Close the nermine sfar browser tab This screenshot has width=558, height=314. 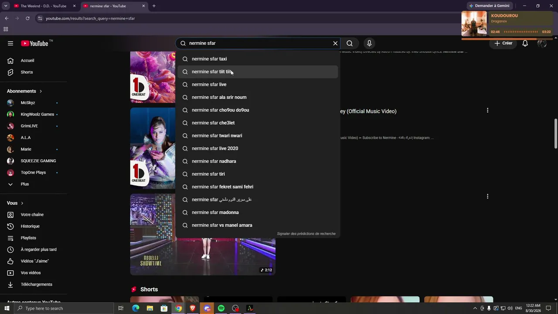pos(144,6)
